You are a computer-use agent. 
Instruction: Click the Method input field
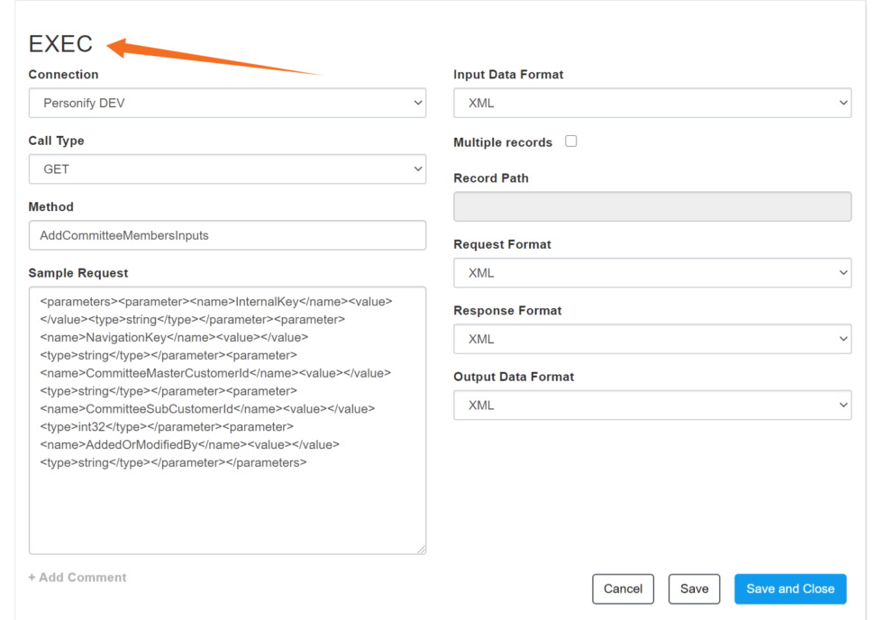coord(227,235)
